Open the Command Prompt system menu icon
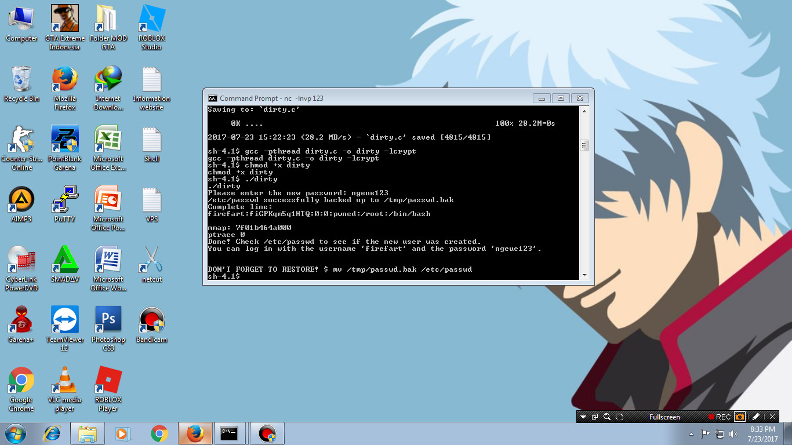 213,99
